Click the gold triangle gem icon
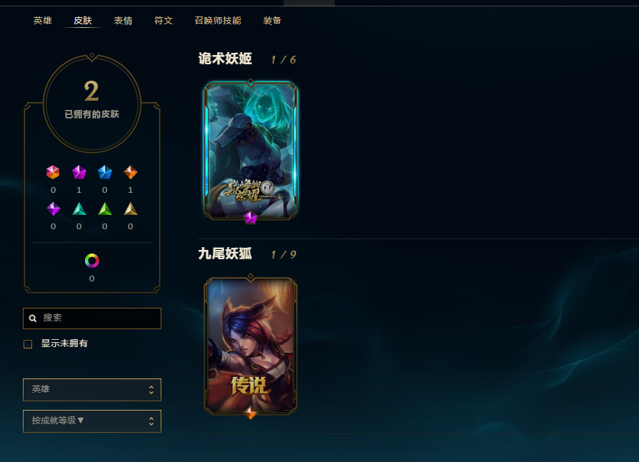Screen dimensions: 639x462 131,209
